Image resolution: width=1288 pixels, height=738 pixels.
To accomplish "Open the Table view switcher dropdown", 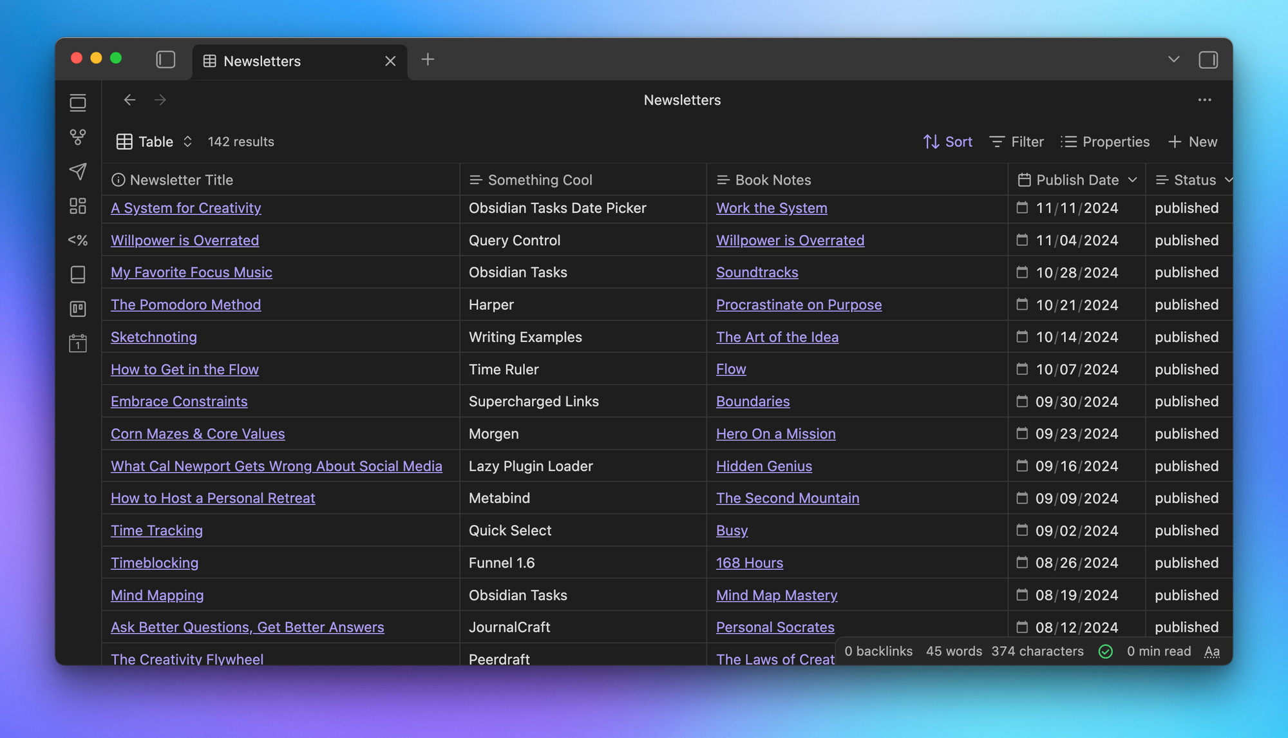I will coord(155,142).
